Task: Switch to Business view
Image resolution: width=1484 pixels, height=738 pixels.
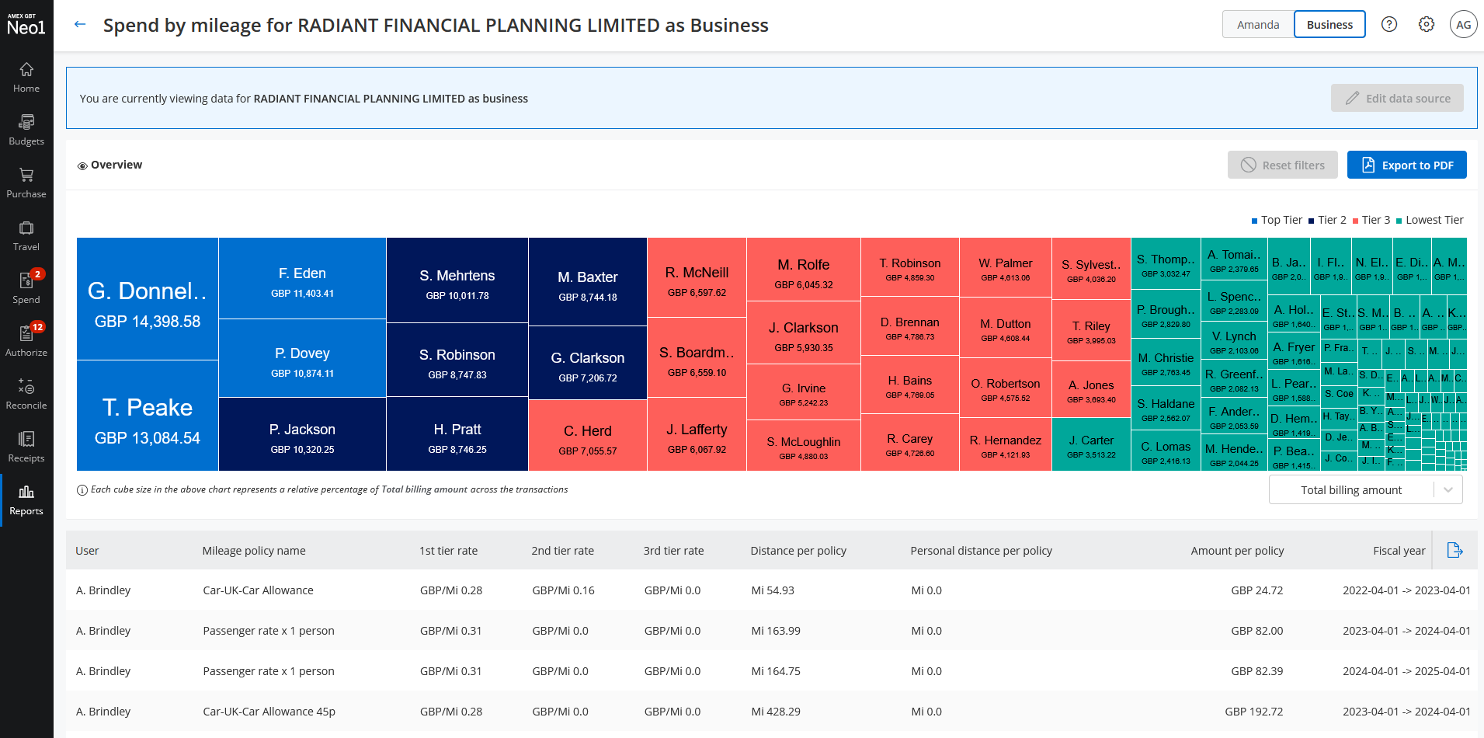Action: 1329,24
